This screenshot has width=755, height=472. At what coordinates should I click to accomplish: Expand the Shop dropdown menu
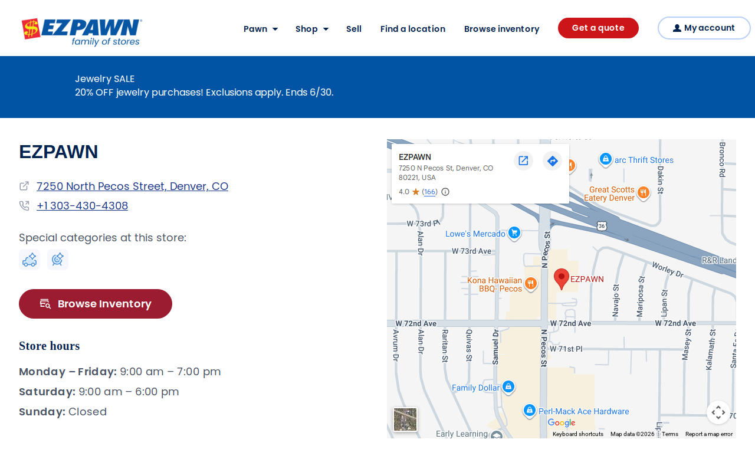(312, 29)
